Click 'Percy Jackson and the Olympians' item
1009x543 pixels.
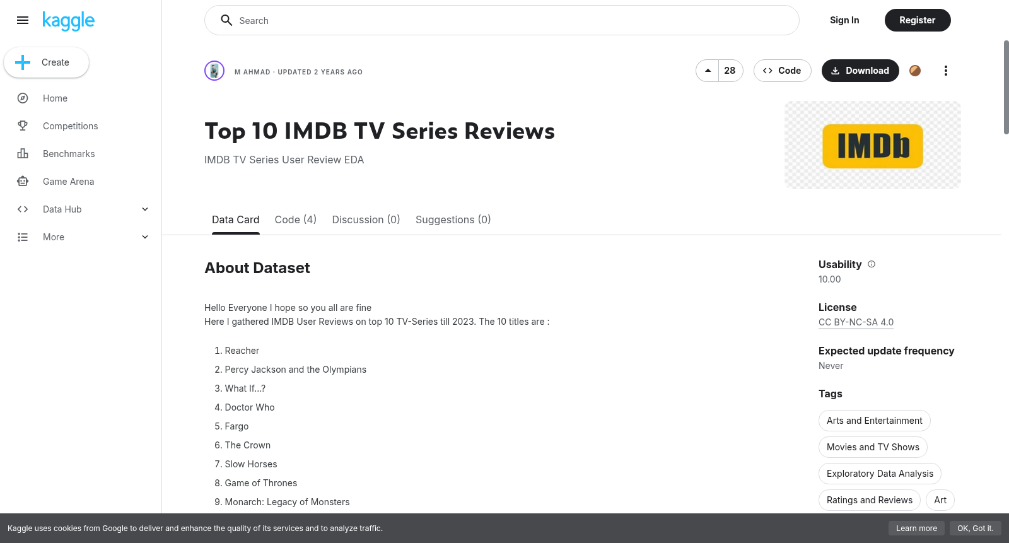pyautogui.click(x=295, y=370)
